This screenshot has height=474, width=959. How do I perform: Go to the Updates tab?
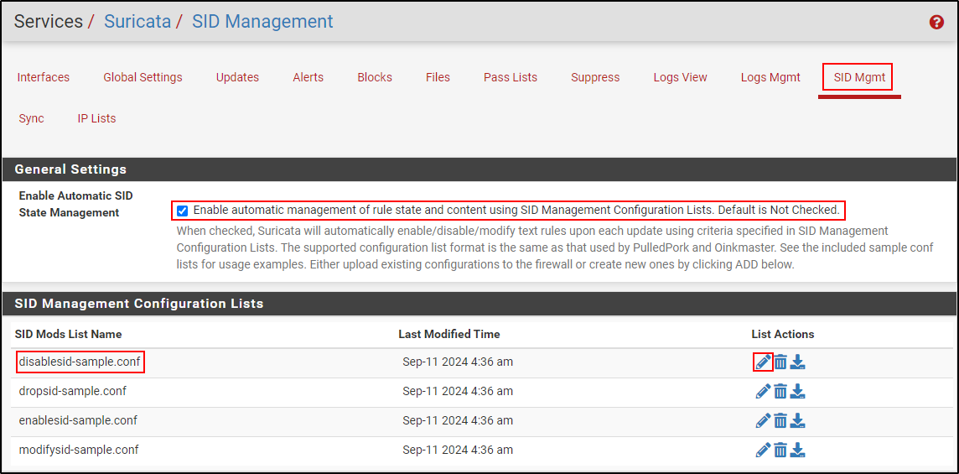point(237,78)
